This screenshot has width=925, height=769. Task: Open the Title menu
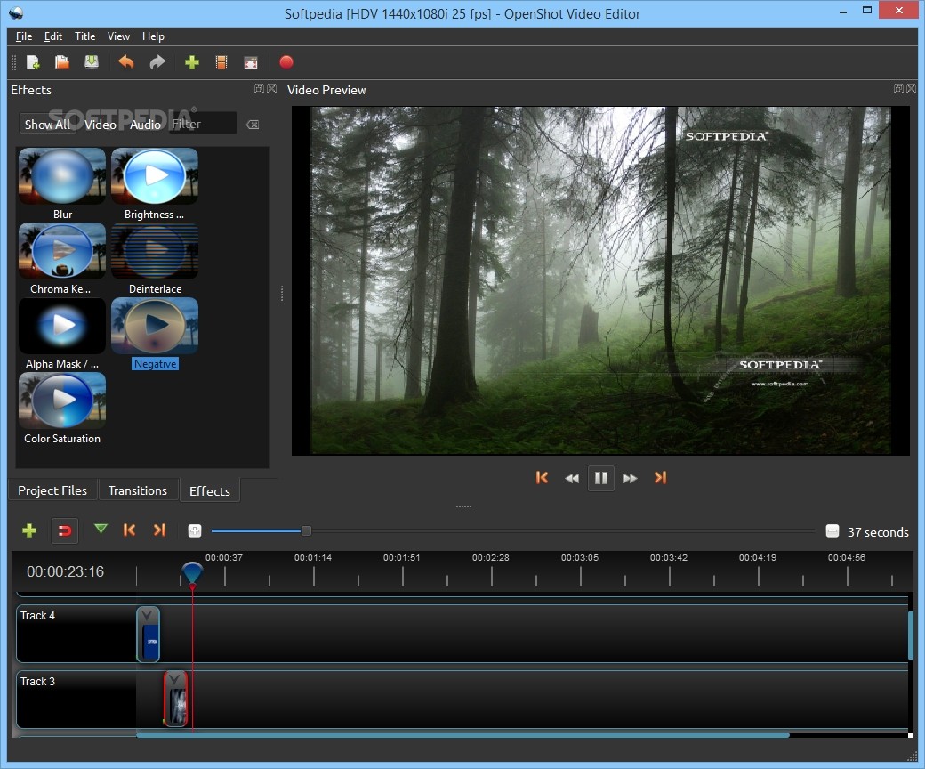coord(85,36)
